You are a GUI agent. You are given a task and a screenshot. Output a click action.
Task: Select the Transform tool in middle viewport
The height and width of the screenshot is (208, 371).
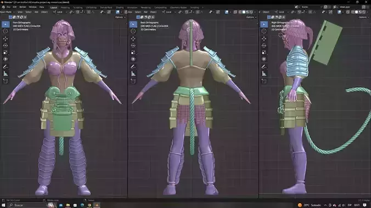click(133, 59)
